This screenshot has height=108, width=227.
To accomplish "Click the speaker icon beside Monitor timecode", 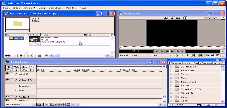I will (x=223, y=51).
